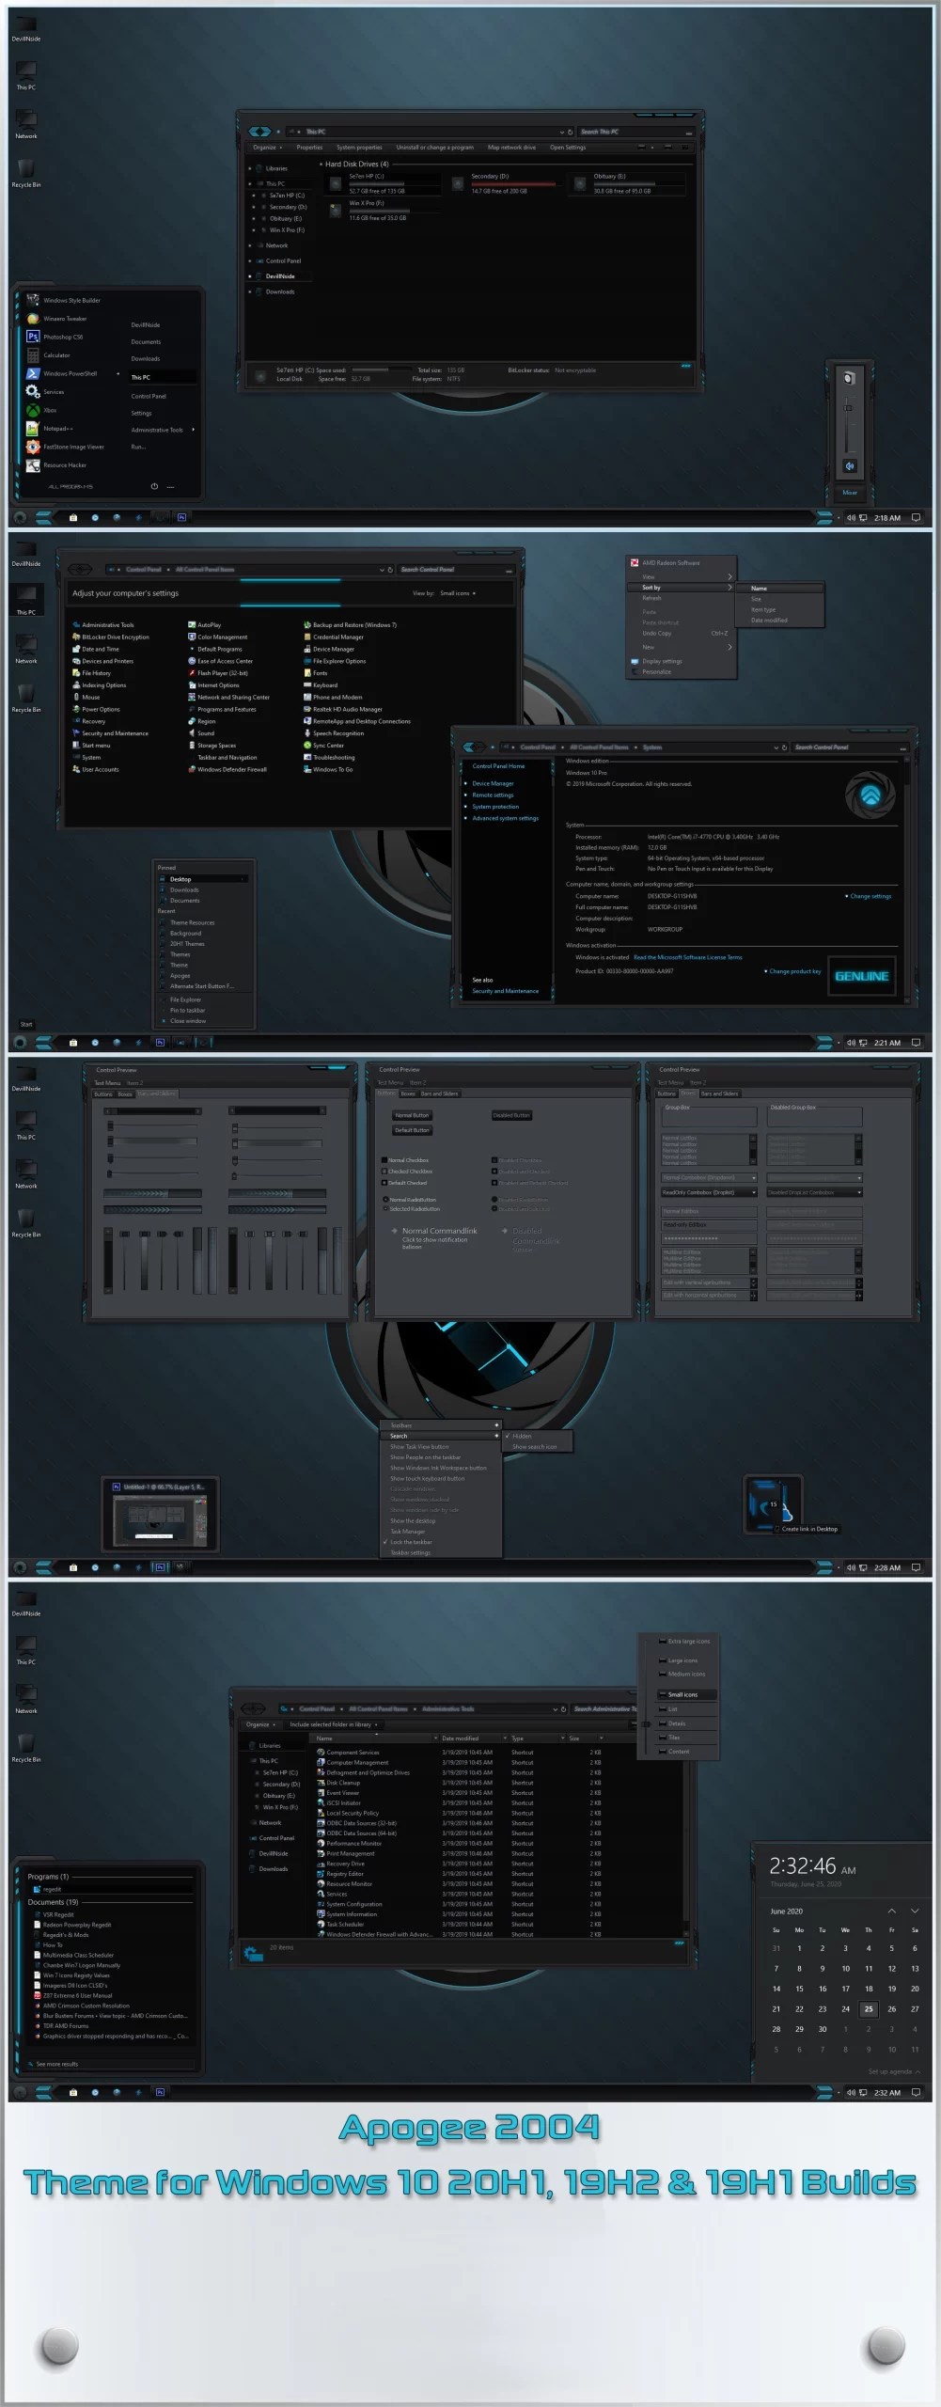
Task: Launch Xbox from the start menu
Action: click(x=42, y=410)
